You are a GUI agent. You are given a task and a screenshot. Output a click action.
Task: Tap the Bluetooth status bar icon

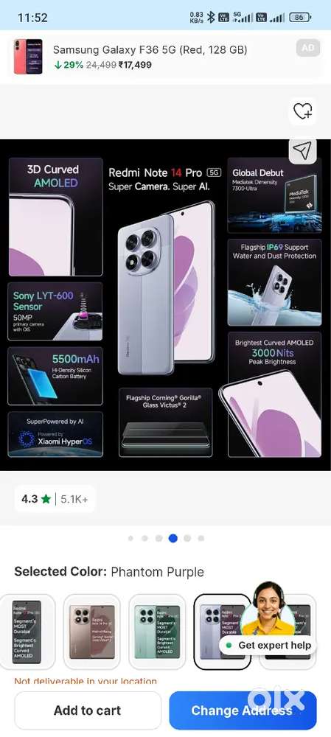pos(211,18)
